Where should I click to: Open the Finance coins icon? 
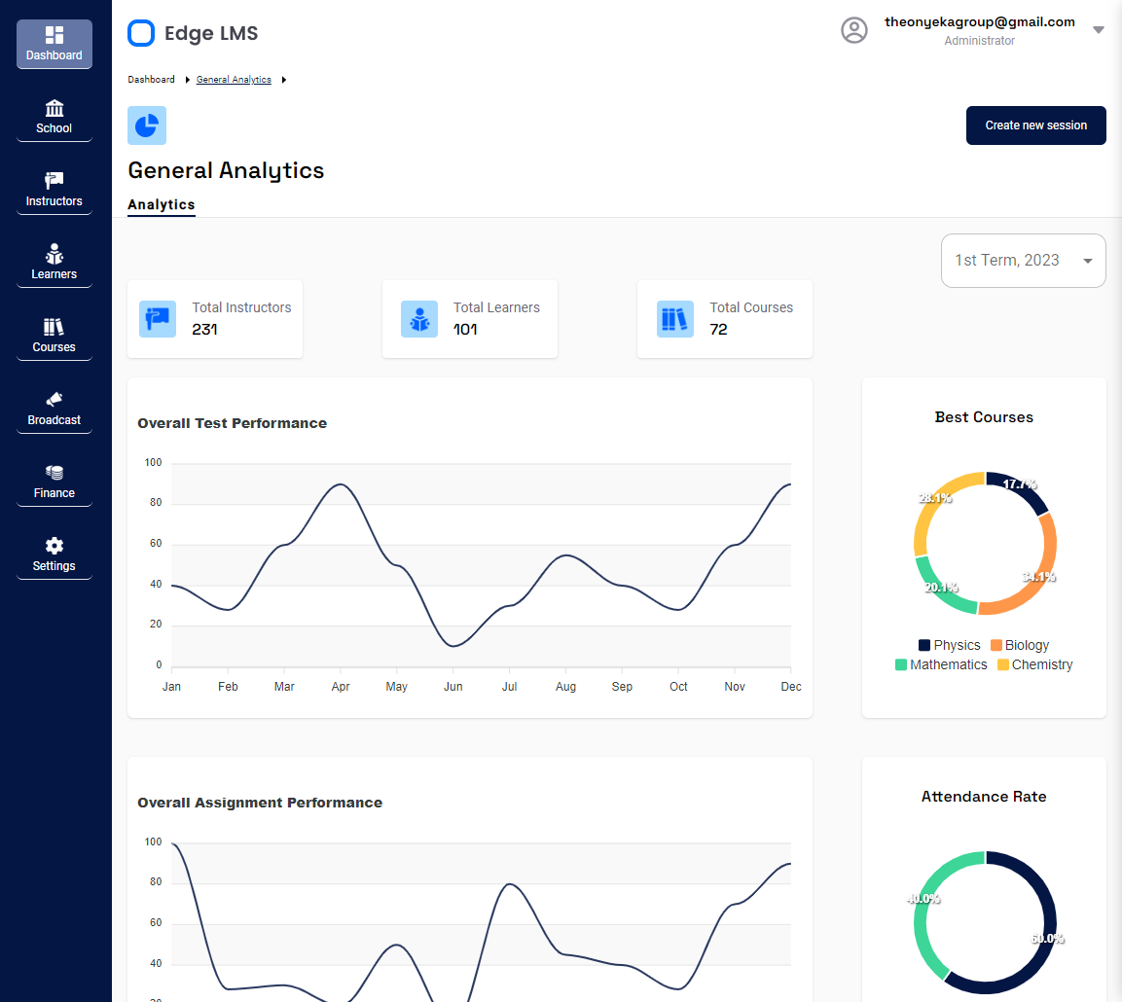(54, 472)
